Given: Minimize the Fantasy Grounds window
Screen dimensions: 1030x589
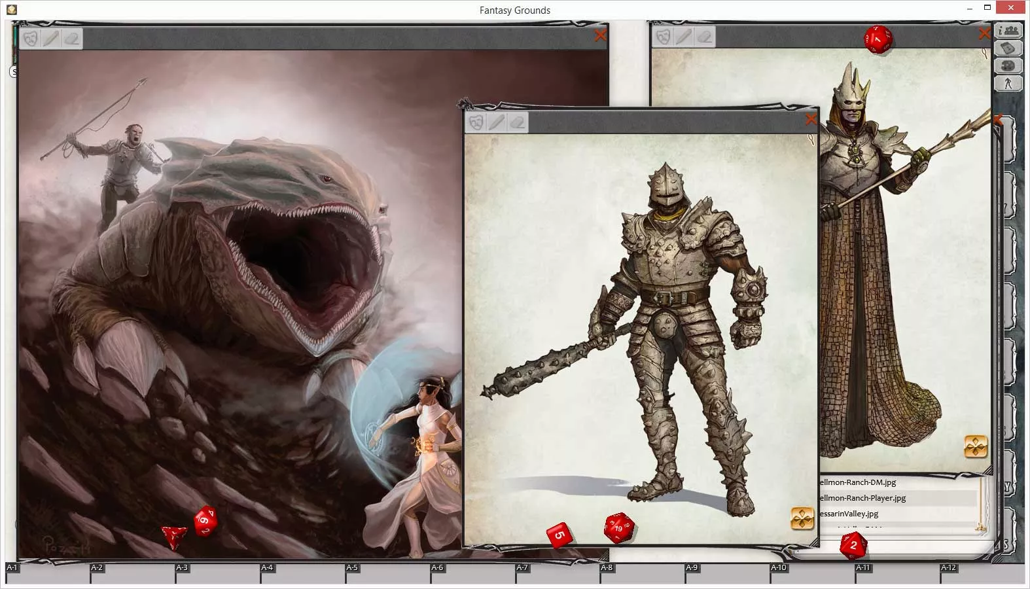Looking at the screenshot, I should (969, 8).
